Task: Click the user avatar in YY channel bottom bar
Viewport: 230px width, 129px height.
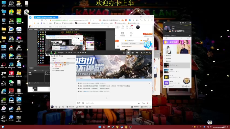Action: coord(52,107)
